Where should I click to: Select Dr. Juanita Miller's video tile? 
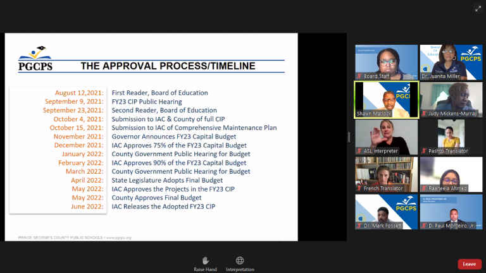point(451,61)
